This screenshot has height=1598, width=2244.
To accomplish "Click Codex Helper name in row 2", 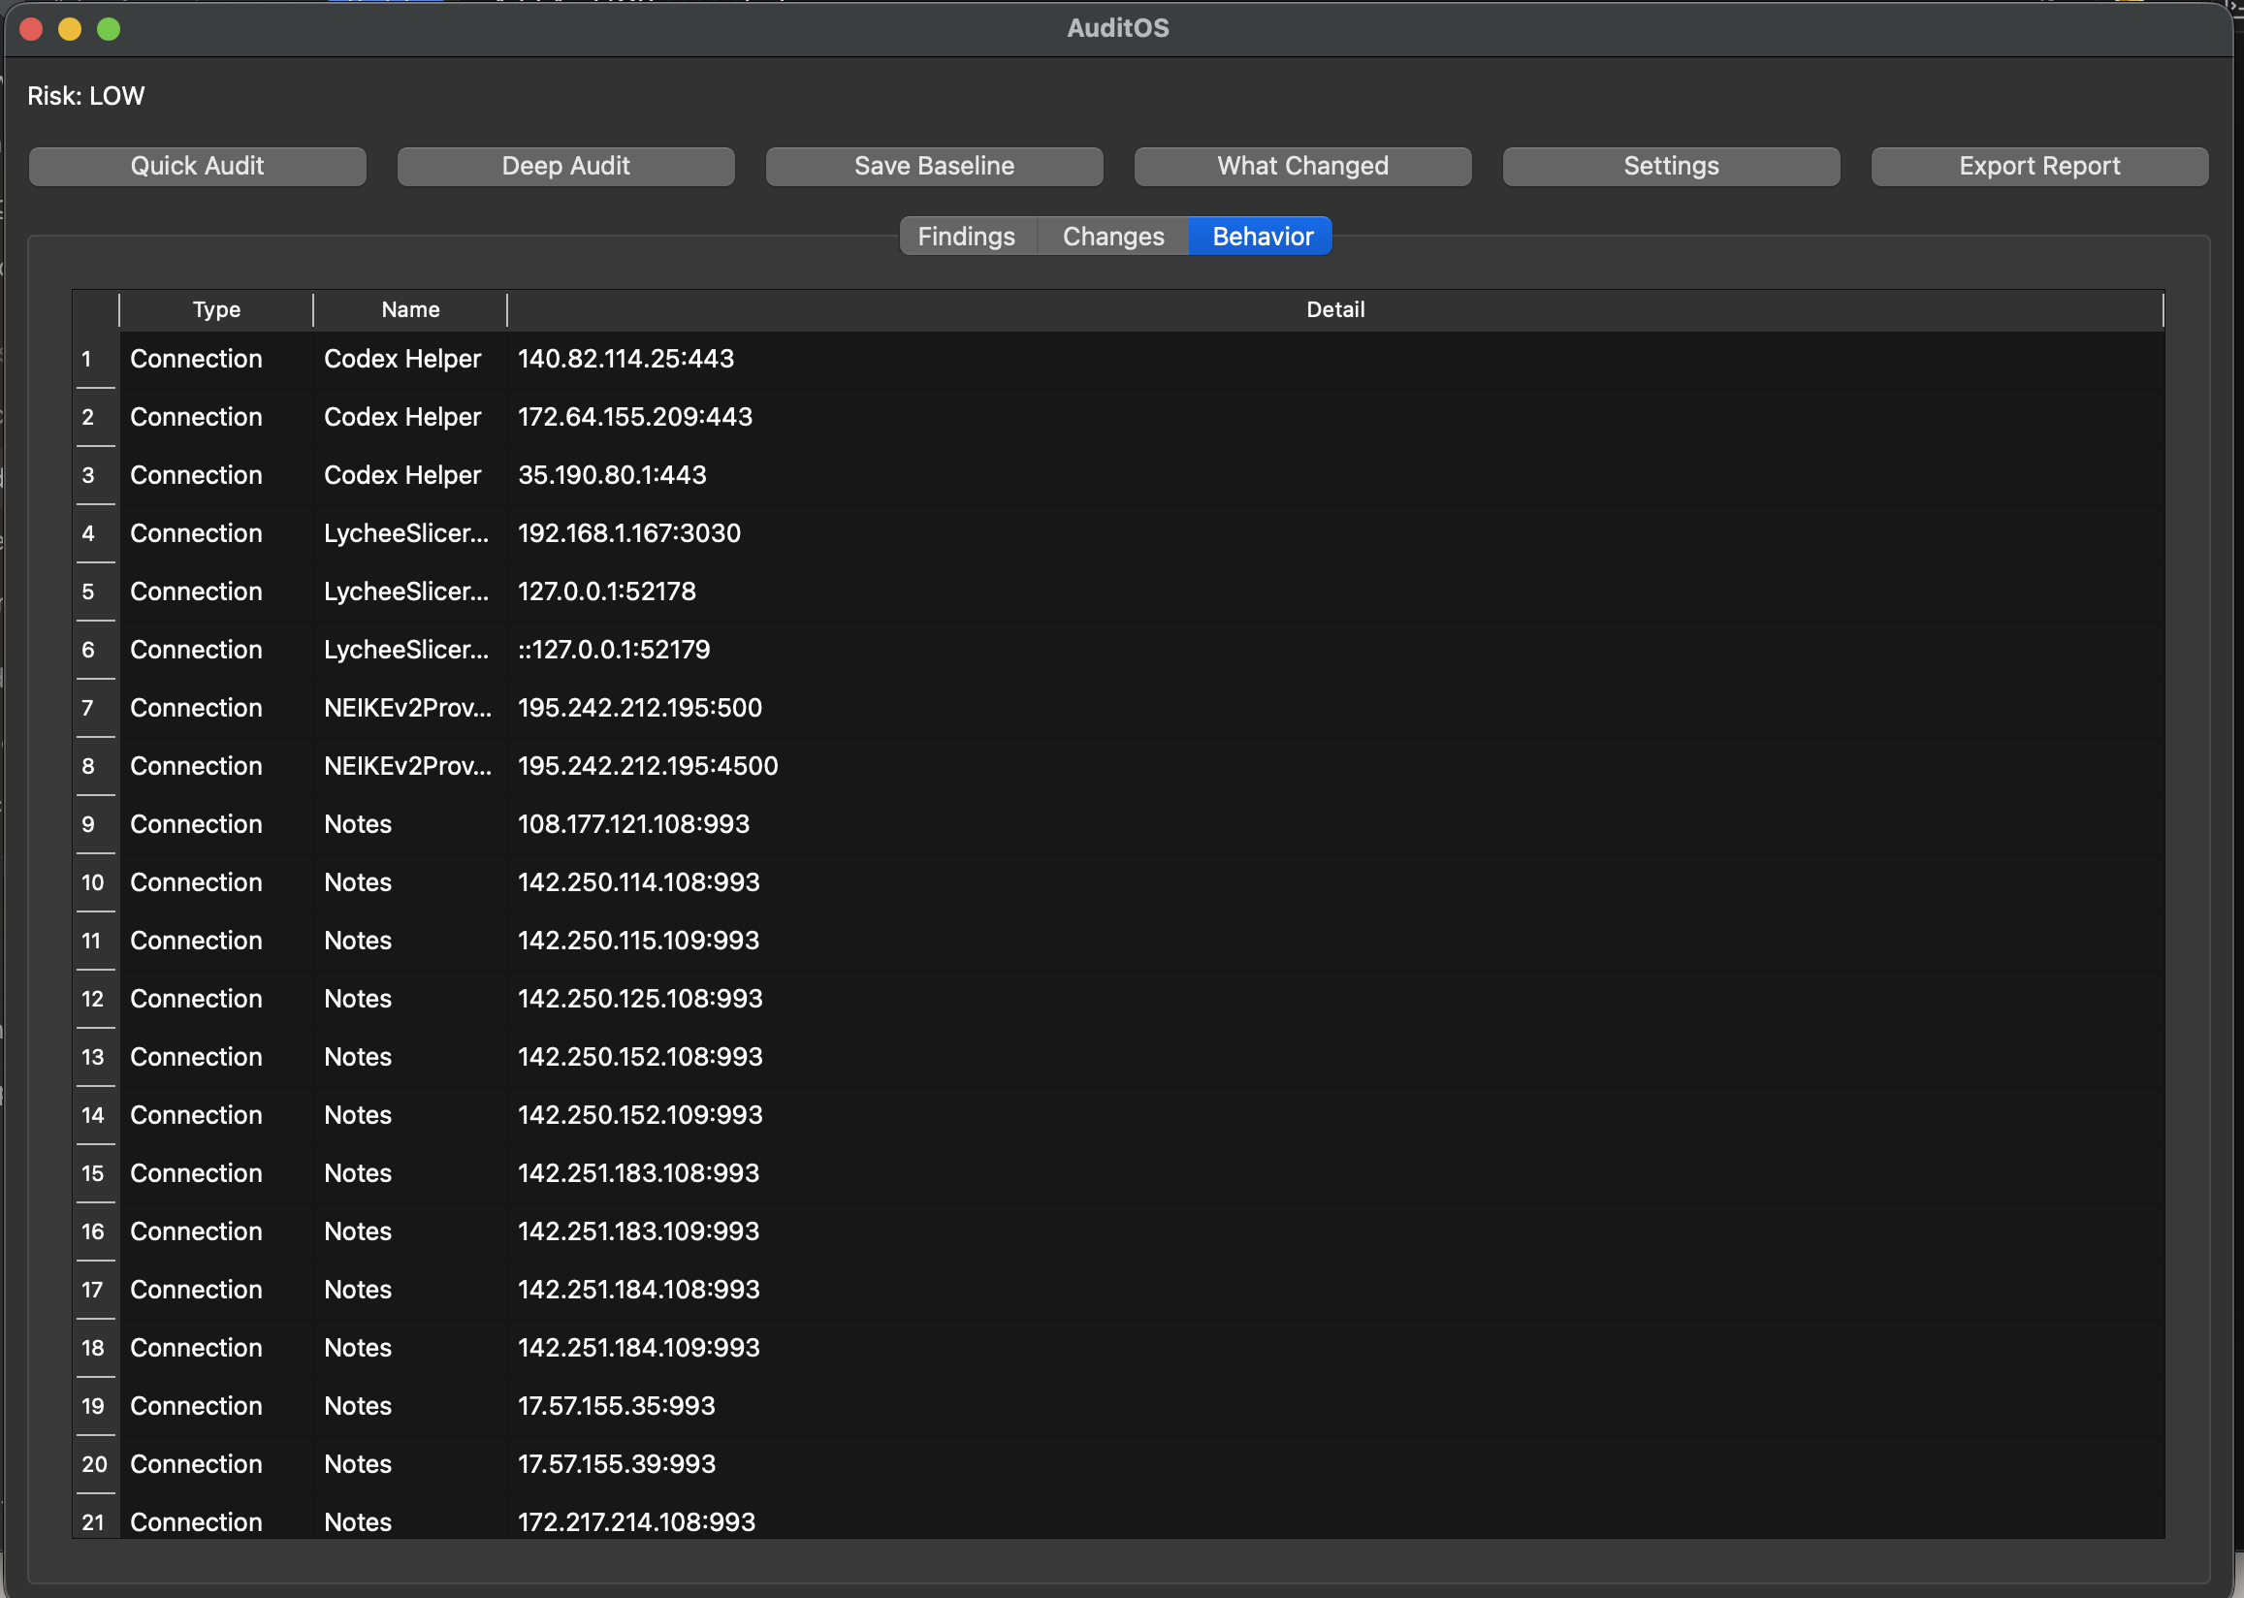I will [x=410, y=417].
